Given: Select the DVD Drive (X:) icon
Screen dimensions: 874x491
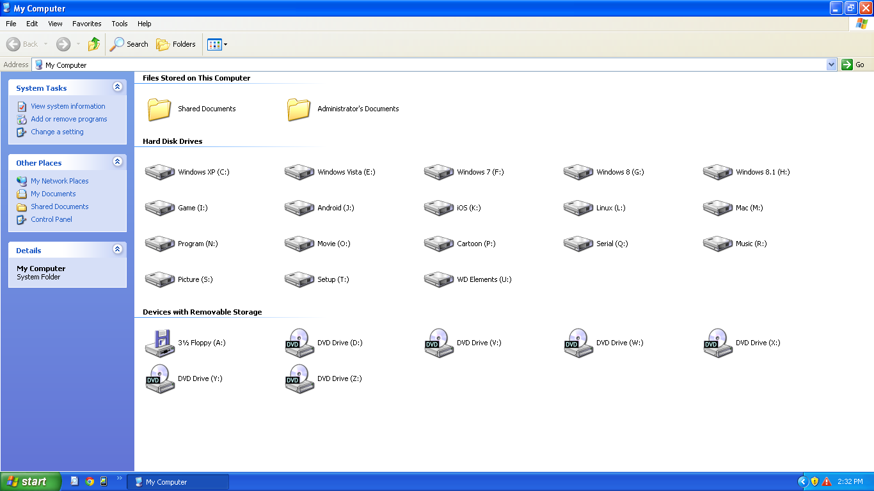Looking at the screenshot, I should (x=718, y=343).
